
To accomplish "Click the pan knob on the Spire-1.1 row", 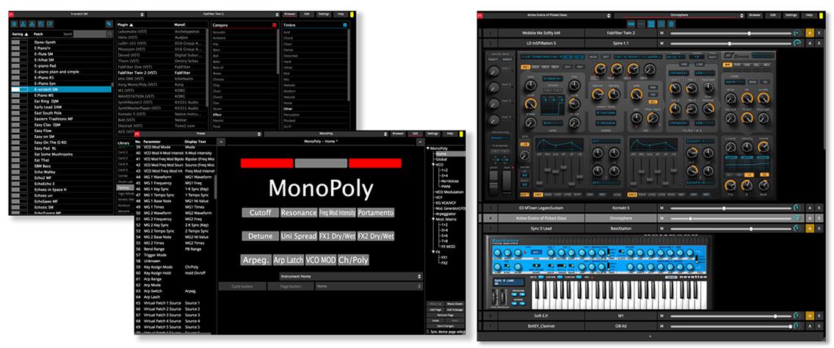I will (x=797, y=43).
